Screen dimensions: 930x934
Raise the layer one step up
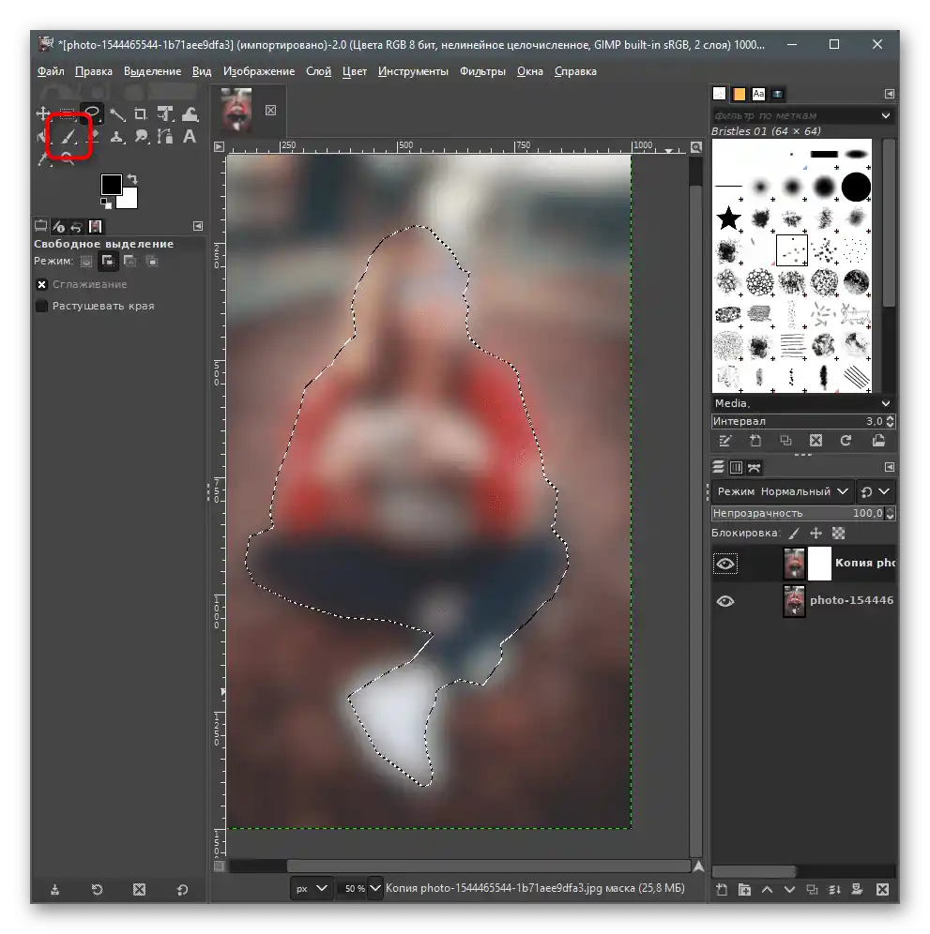point(767,889)
